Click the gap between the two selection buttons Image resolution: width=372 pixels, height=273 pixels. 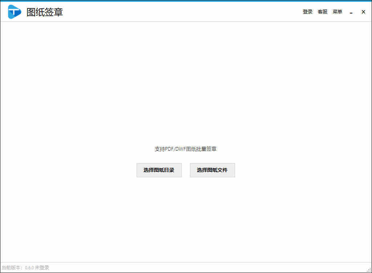point(186,170)
